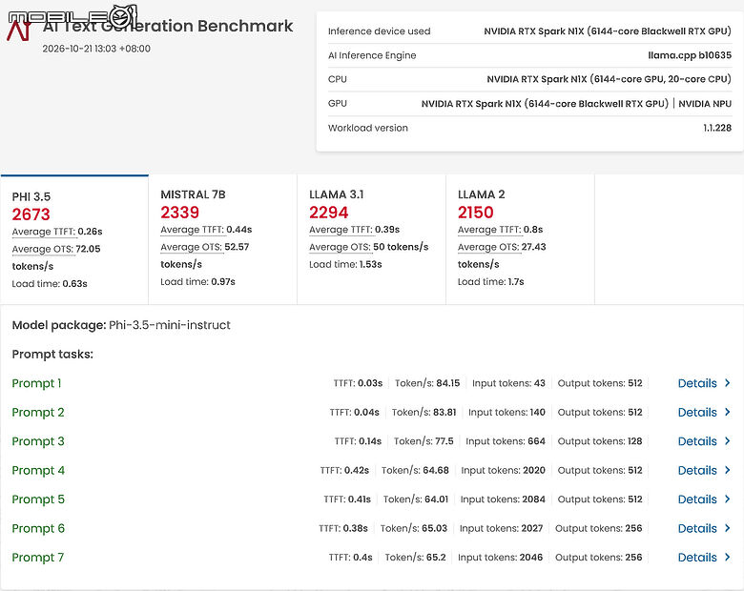This screenshot has height=591, width=744.
Task: Click Token/s 65.2 in Prompt 7 row
Action: [x=415, y=558]
